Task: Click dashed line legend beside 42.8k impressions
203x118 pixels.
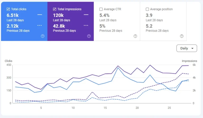Action: click(x=86, y=25)
